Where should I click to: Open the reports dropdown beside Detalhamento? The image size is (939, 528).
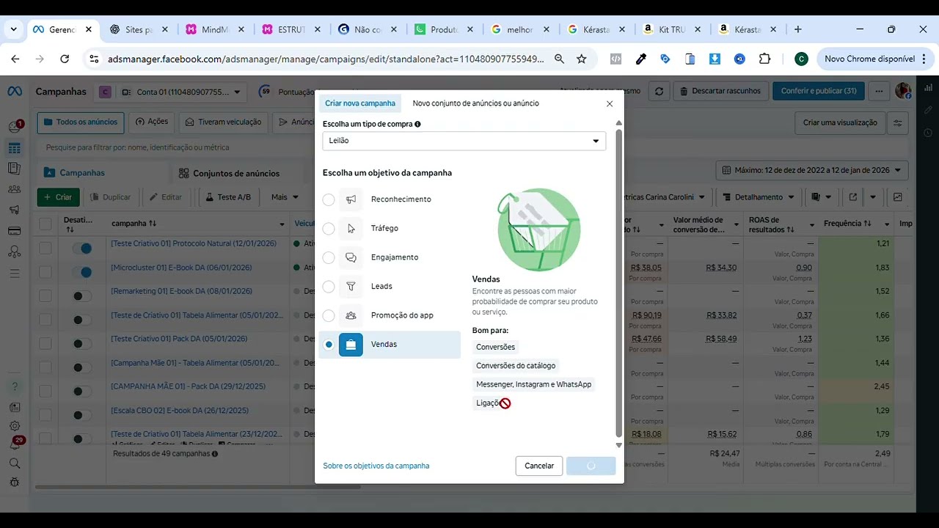822,197
